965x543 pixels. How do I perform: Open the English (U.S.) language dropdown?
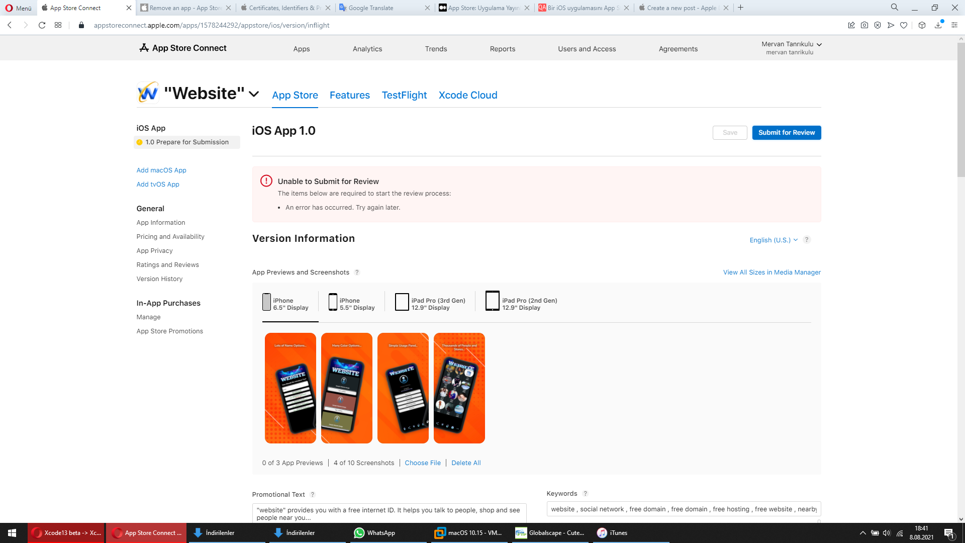click(x=774, y=240)
